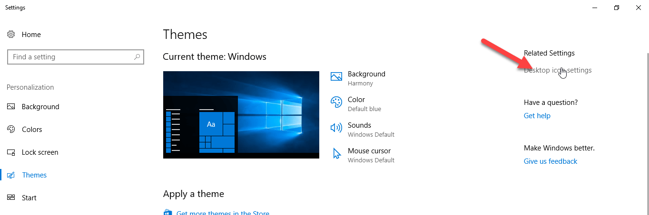
Task: Click the Mouse cursor arrow icon
Action: pyautogui.click(x=337, y=154)
